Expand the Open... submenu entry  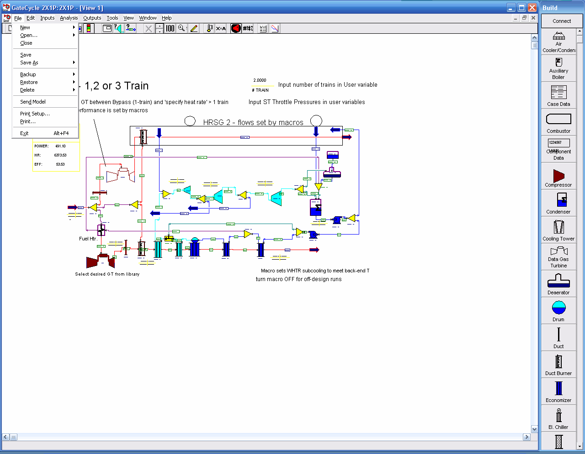tap(45, 35)
